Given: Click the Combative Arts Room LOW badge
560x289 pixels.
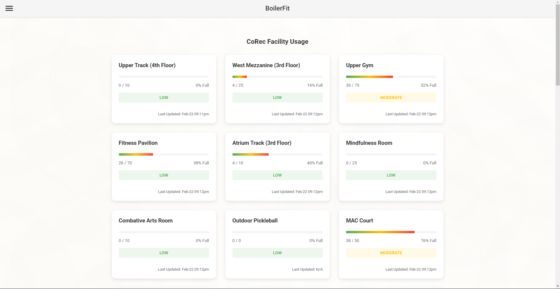Looking at the screenshot, I should tap(164, 253).
